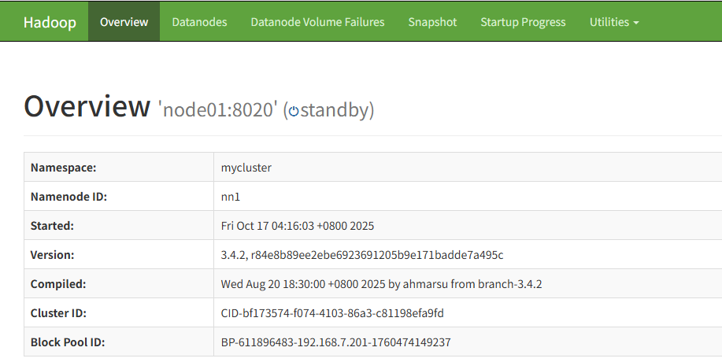Open the Datanode Volume Failures tab
The height and width of the screenshot is (362, 722).
(x=317, y=22)
